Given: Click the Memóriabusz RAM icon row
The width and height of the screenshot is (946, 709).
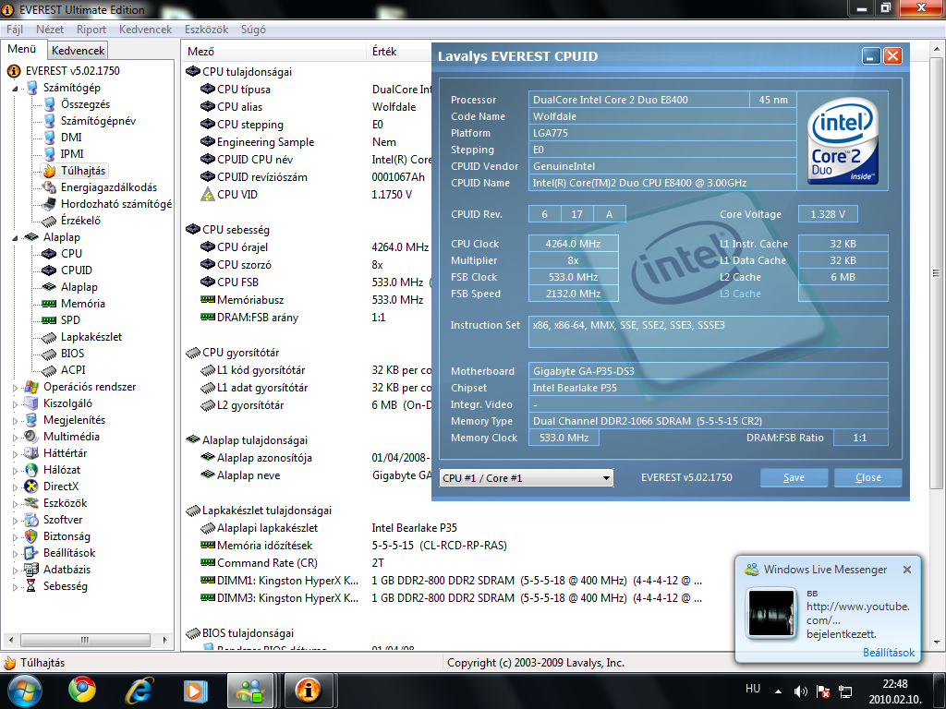Looking at the screenshot, I should pos(208,300).
